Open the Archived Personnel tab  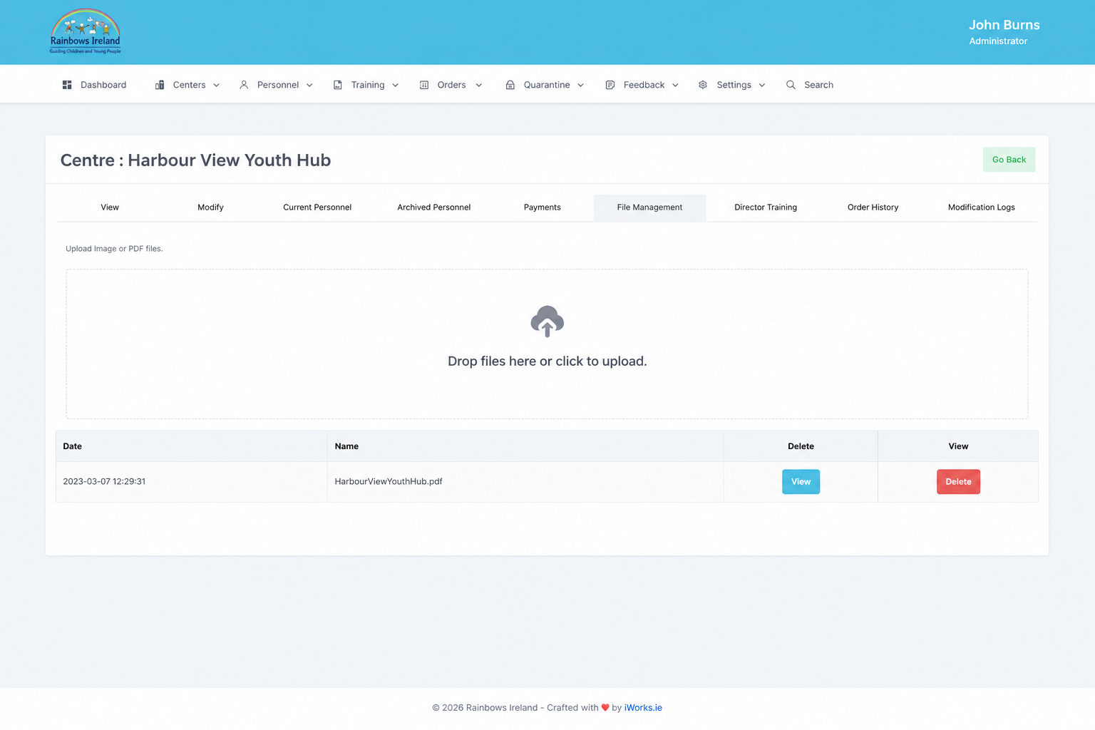(434, 207)
